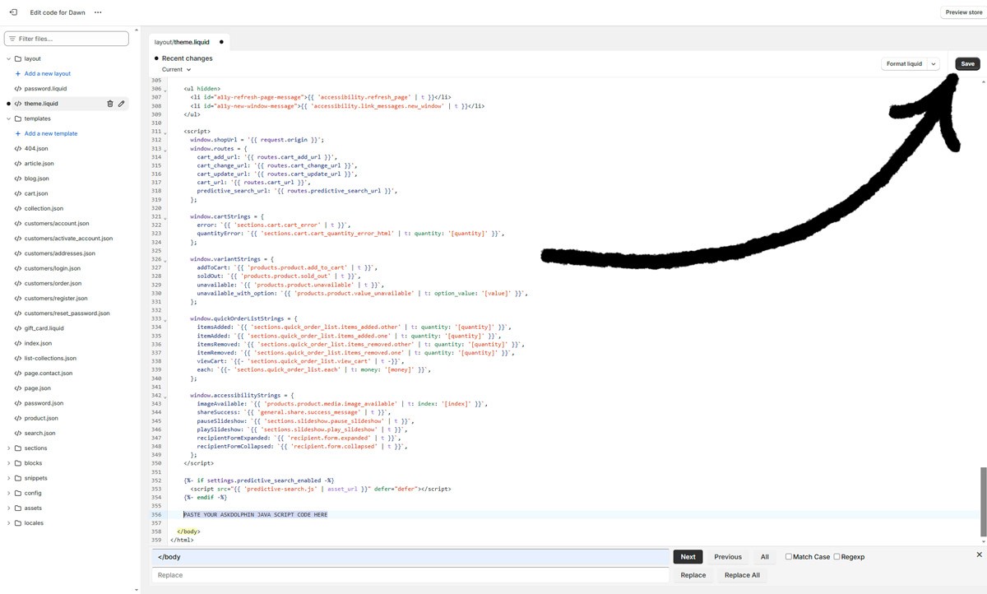Open page.contact.json template
This screenshot has height=594, width=987.
[x=49, y=374]
